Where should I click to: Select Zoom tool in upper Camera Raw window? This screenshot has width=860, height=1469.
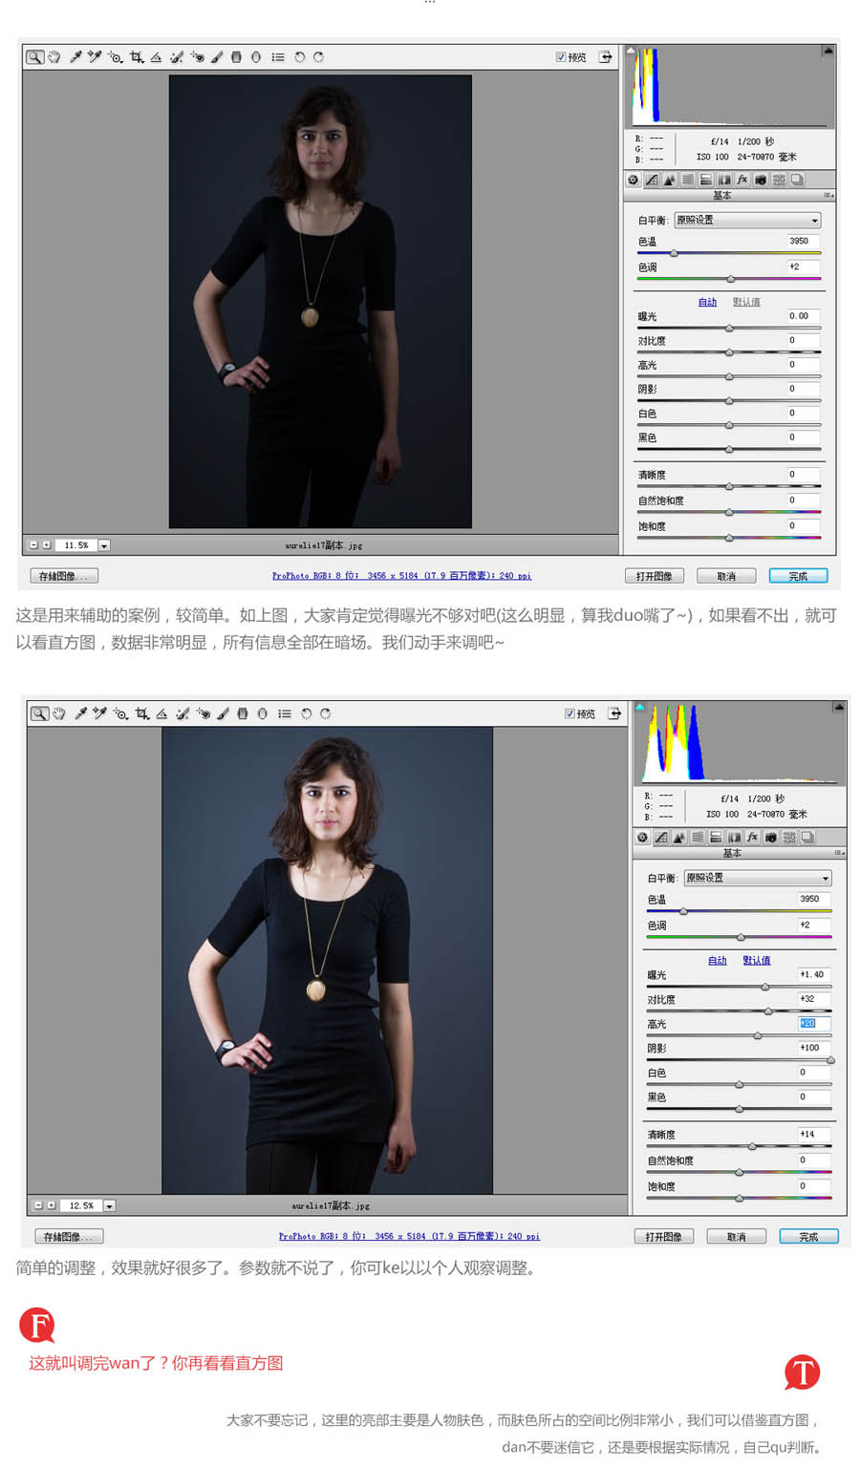[34, 57]
